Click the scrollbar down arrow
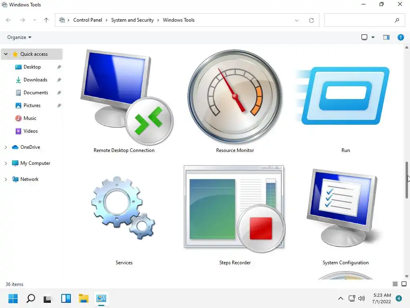The width and height of the screenshot is (410, 308). point(407,276)
